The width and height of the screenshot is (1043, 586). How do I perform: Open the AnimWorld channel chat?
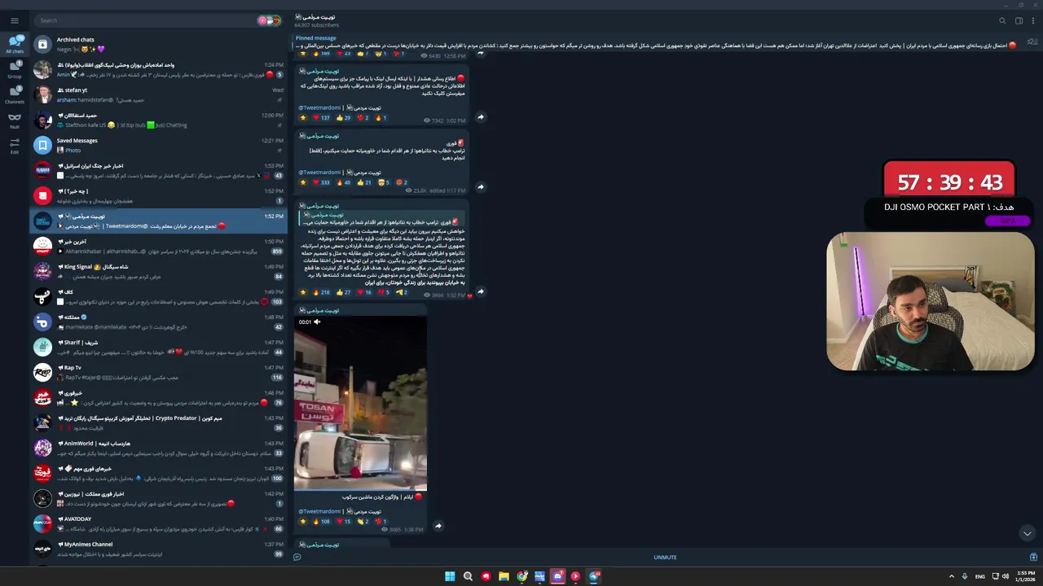tap(159, 448)
